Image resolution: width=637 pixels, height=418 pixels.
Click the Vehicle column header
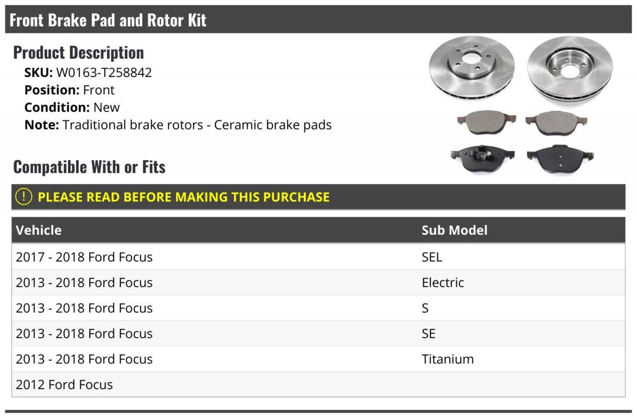pos(39,230)
